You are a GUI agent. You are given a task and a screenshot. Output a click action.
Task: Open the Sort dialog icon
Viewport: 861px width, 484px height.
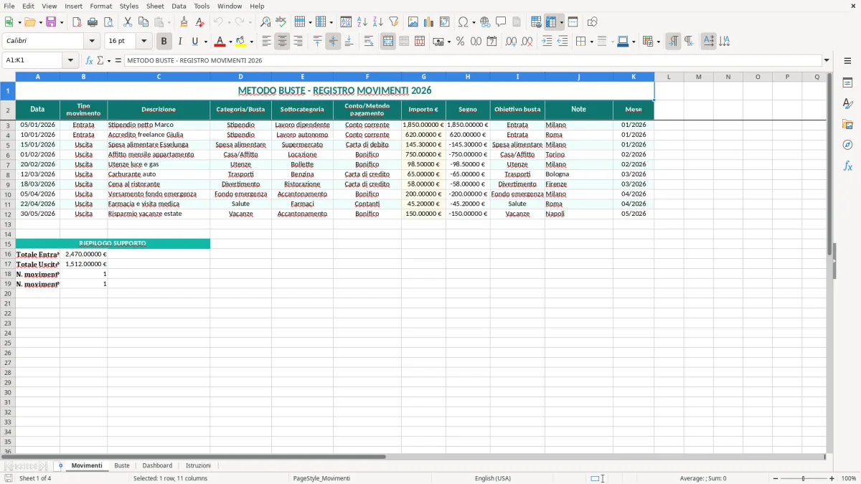(346, 22)
